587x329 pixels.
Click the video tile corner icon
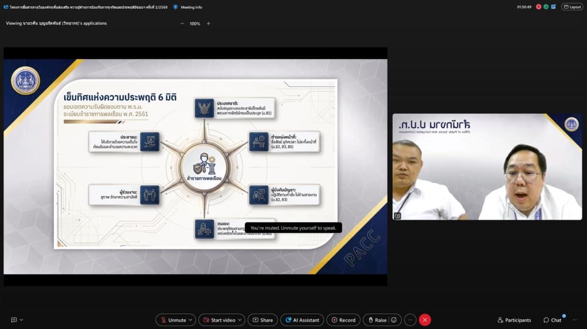(398, 216)
